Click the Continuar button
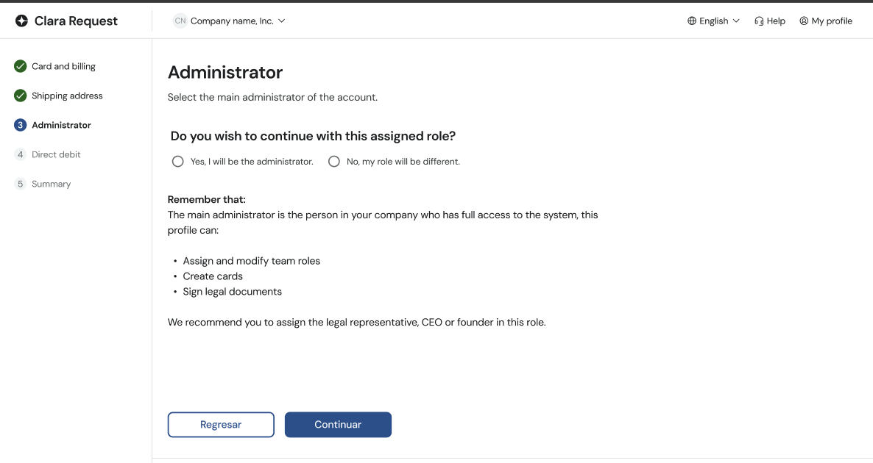 coord(338,425)
